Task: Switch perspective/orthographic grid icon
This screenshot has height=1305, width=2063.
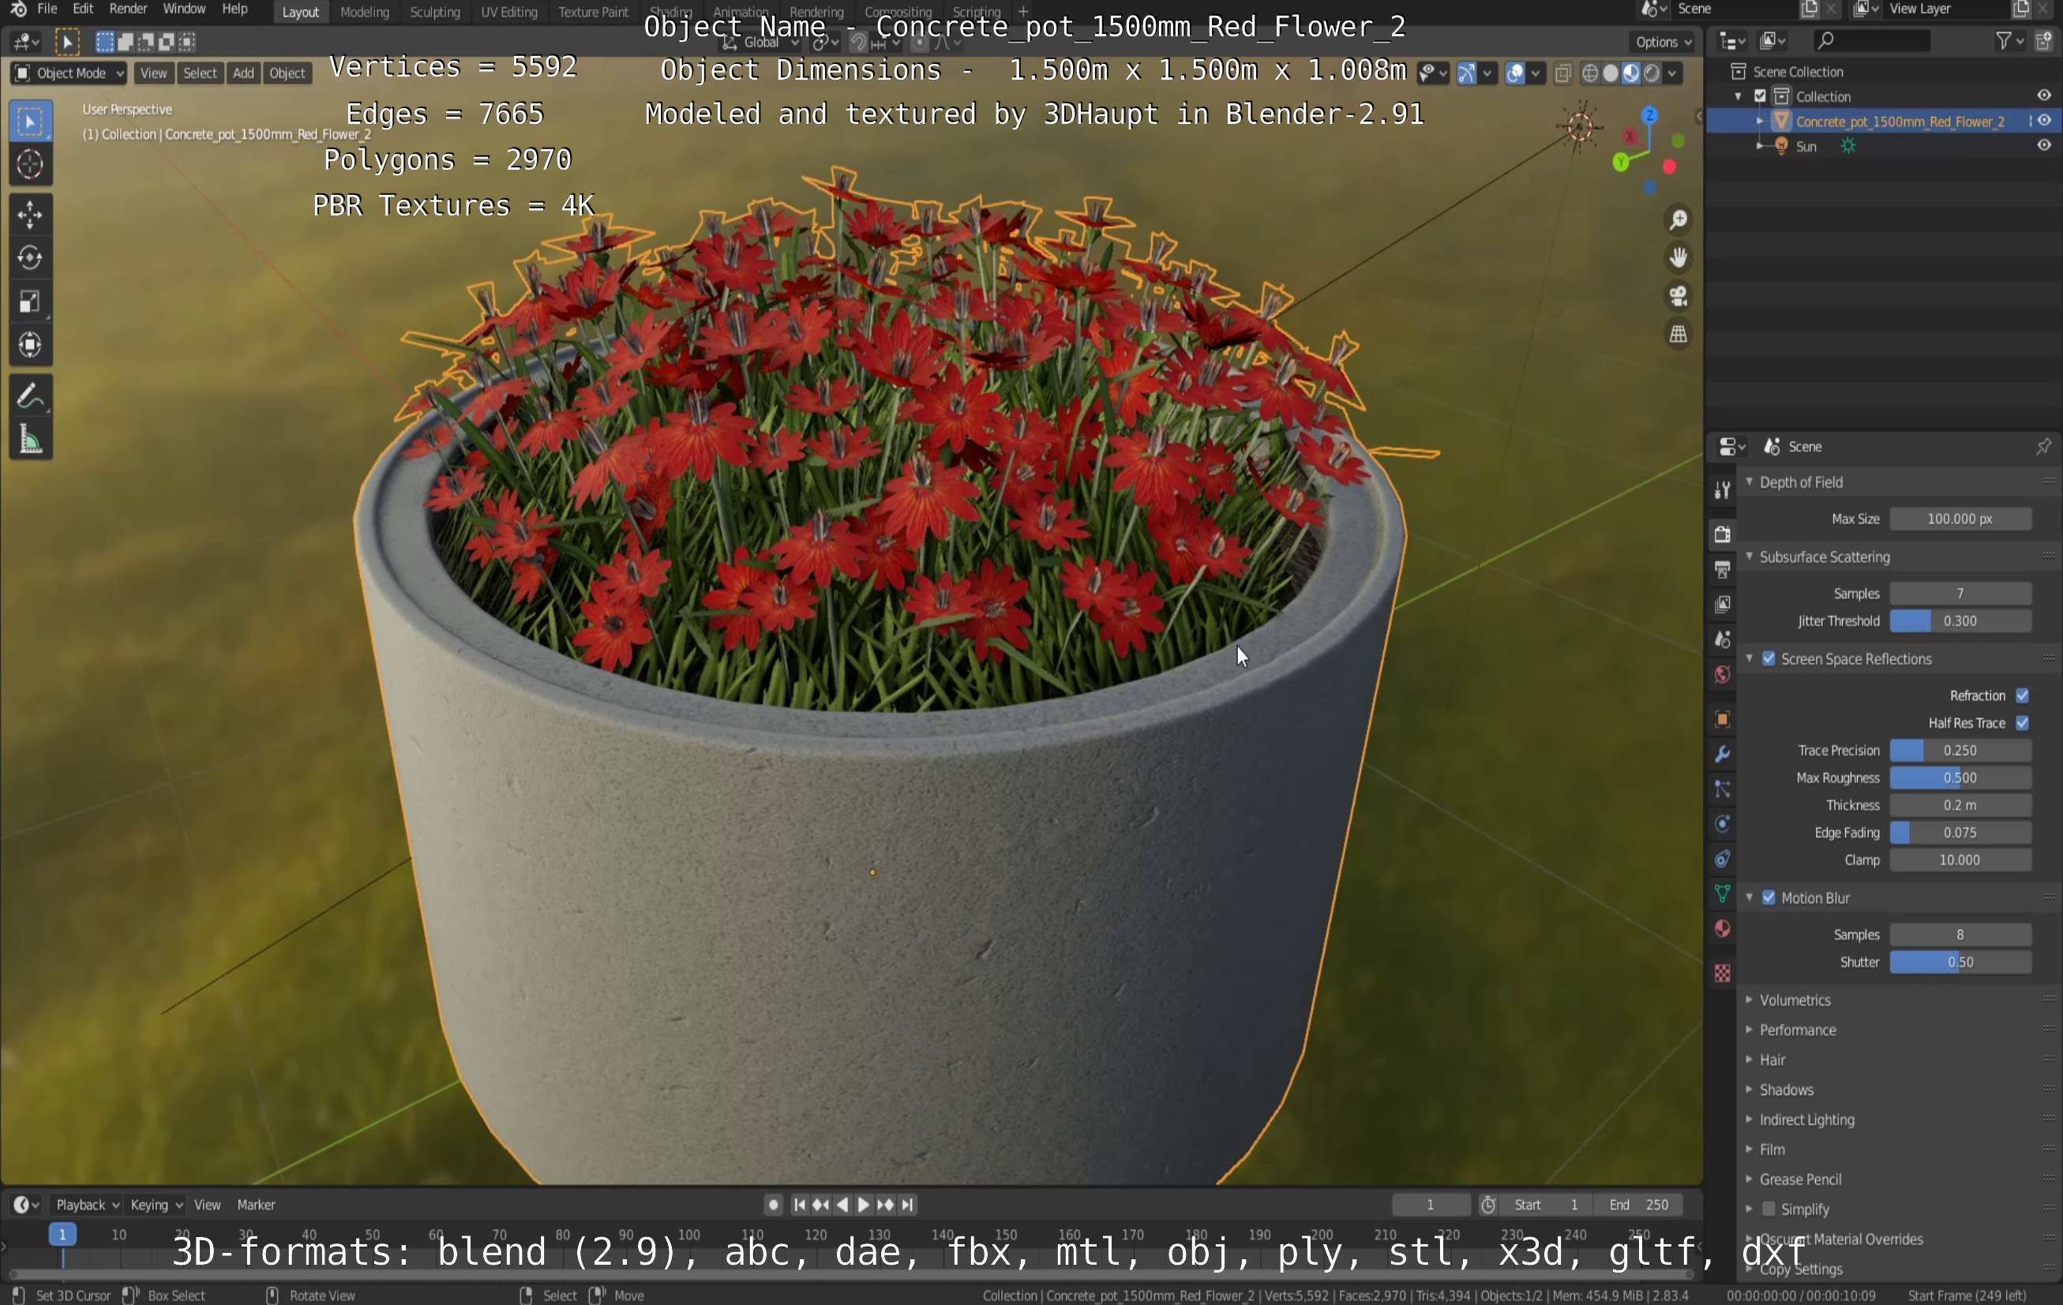Action: 1679,334
